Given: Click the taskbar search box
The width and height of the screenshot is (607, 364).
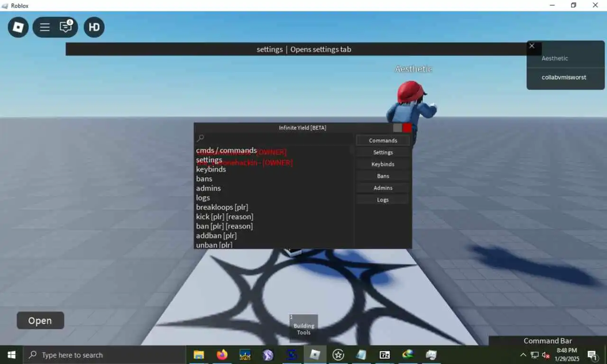Looking at the screenshot, I should (104, 355).
